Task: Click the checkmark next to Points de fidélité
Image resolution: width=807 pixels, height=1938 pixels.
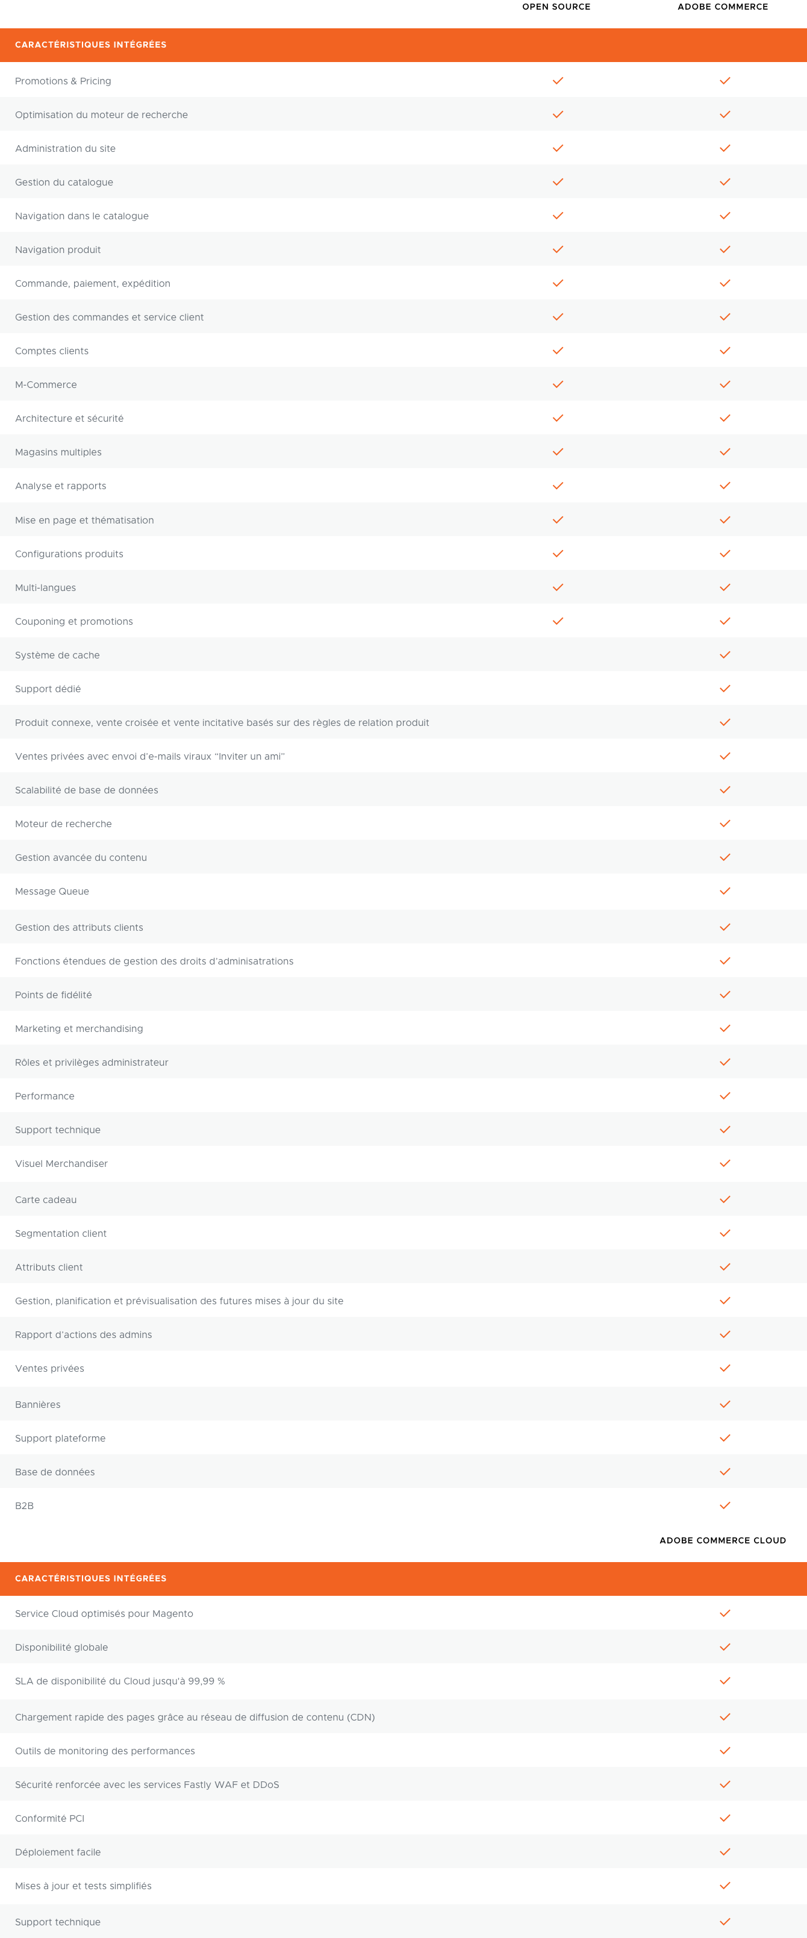Action: pos(724,995)
